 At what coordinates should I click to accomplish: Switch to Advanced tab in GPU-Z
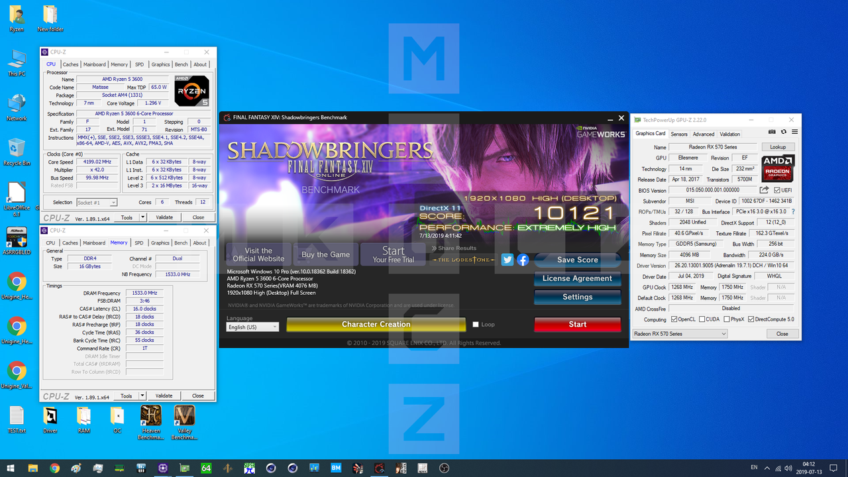click(704, 134)
